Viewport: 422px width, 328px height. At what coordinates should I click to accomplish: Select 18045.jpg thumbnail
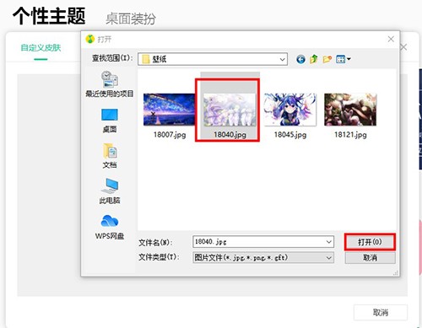(x=290, y=110)
